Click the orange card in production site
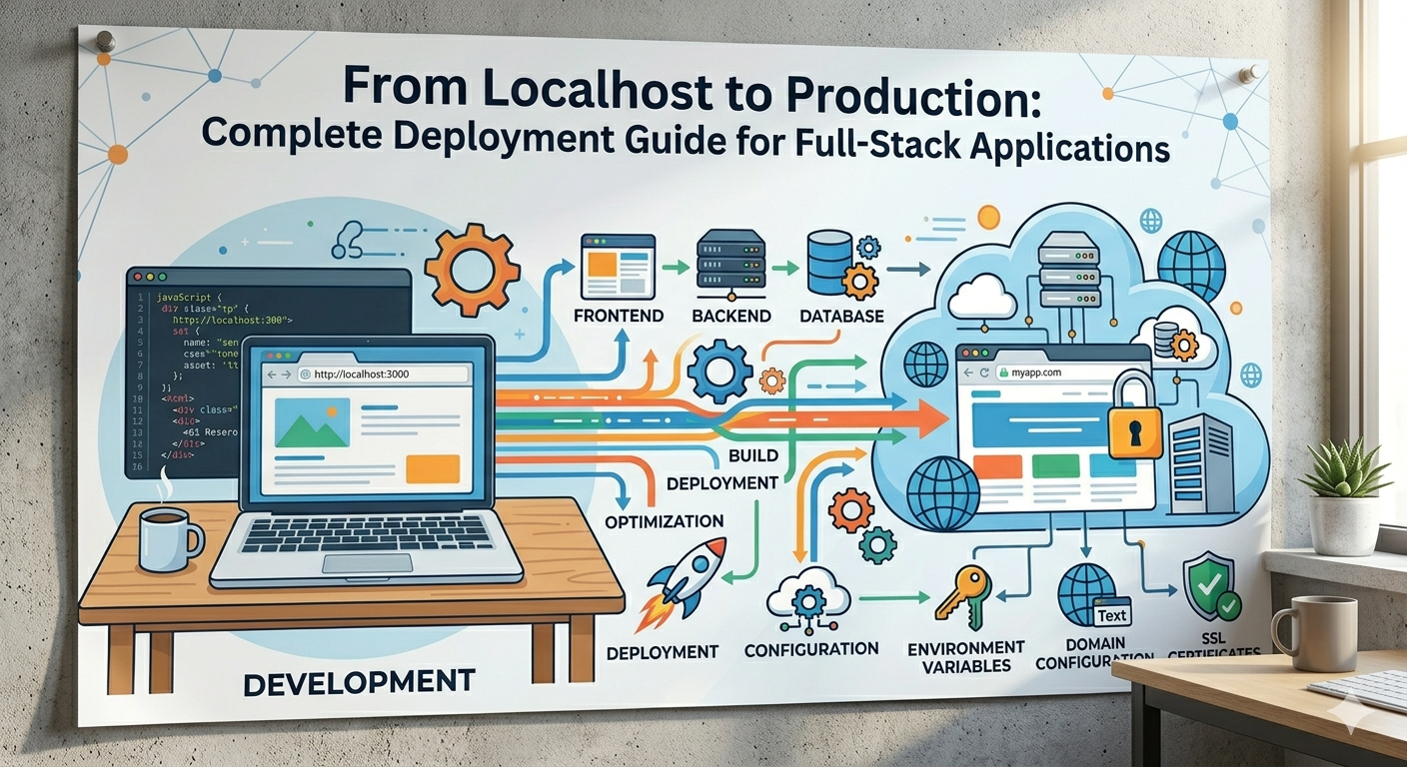This screenshot has height=767, width=1407. [996, 466]
